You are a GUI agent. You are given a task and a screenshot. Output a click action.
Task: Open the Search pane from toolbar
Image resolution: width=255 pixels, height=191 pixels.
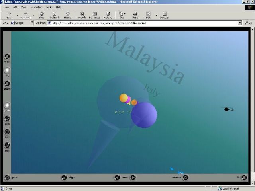82,15
